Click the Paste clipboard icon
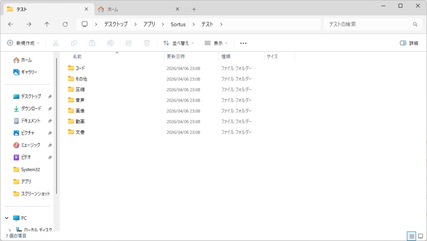The width and height of the screenshot is (427, 241). point(92,43)
